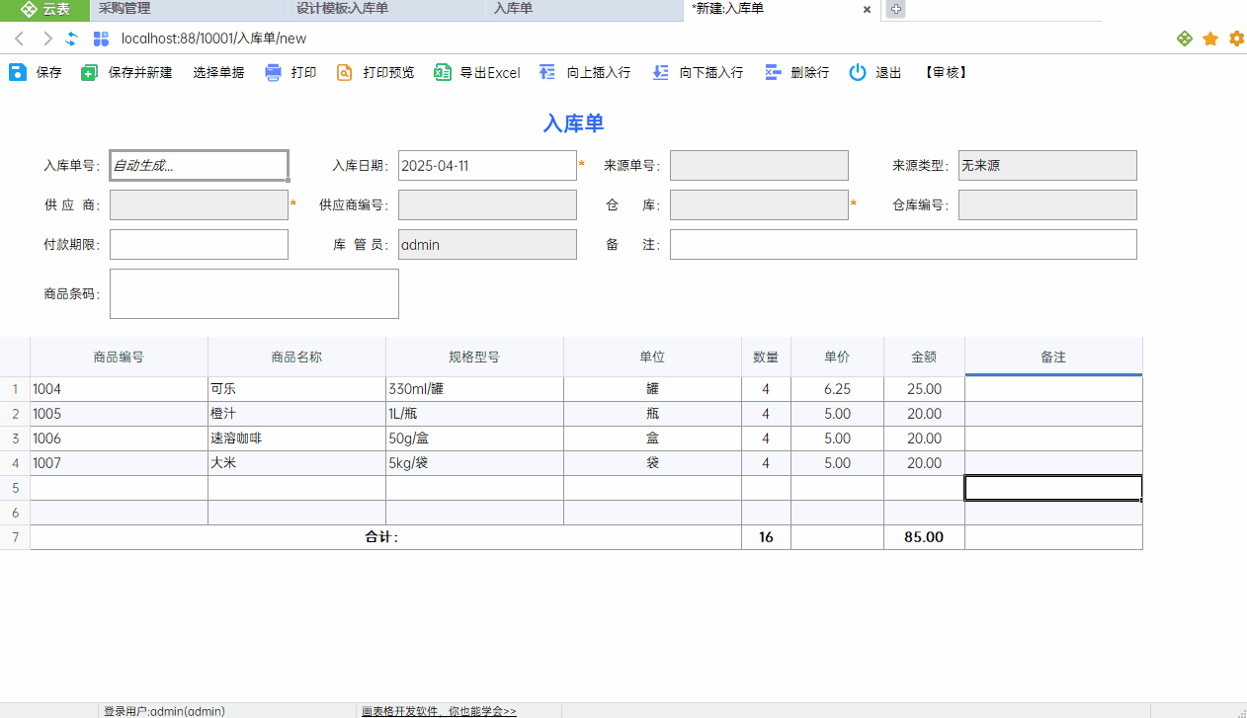Click 选择单据 toolbar button
Screen dimensions: 1247x718
(x=218, y=72)
